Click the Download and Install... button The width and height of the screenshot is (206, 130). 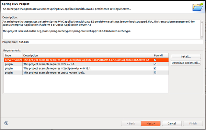pyautogui.click(x=186, y=63)
